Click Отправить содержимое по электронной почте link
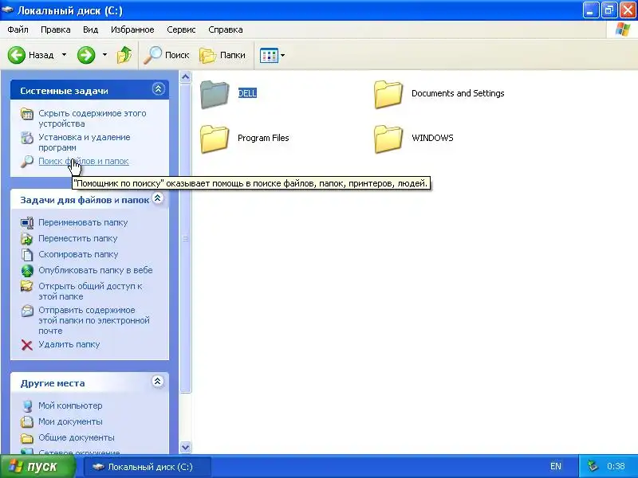 click(94, 320)
